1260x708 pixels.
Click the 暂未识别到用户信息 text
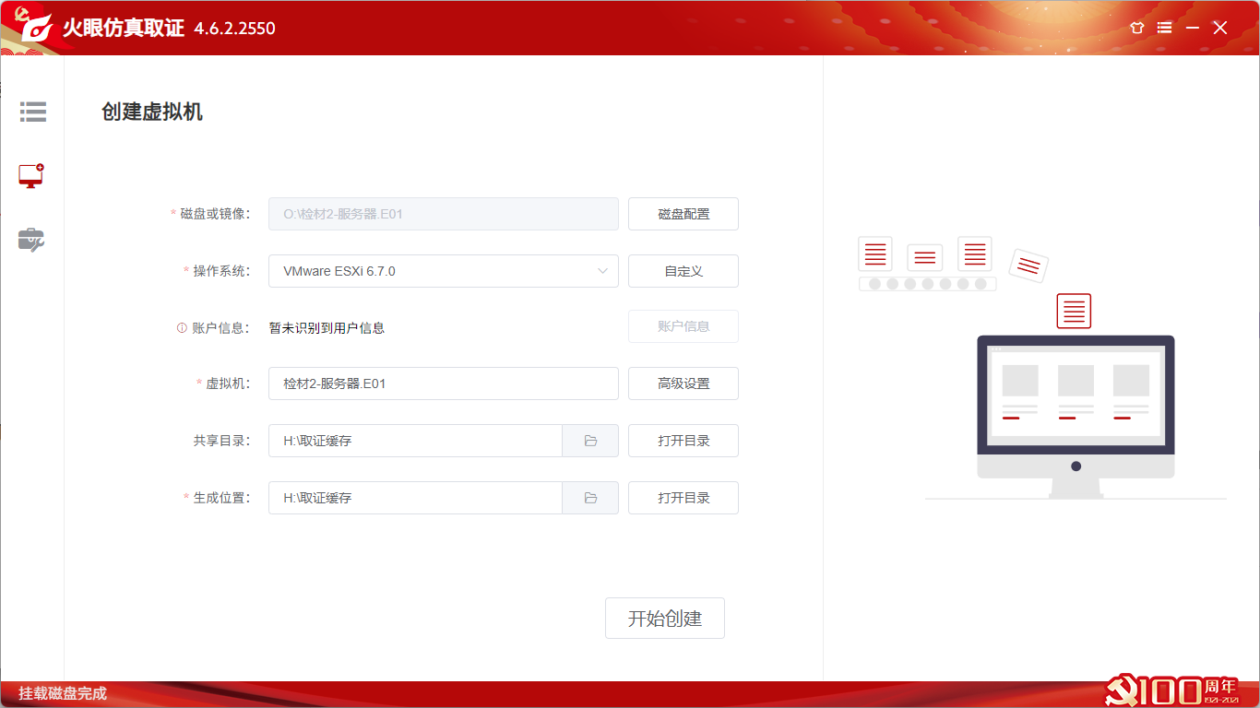coord(327,327)
